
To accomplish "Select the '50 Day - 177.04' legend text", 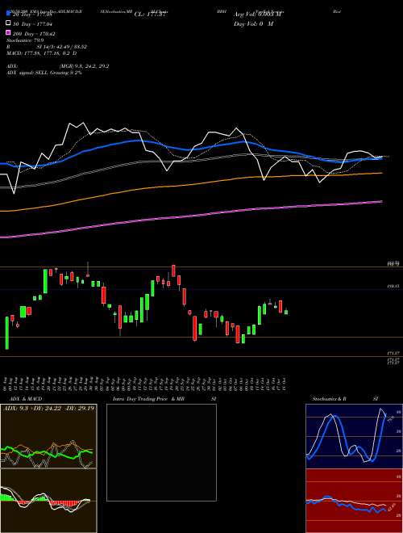I will [x=33, y=23].
